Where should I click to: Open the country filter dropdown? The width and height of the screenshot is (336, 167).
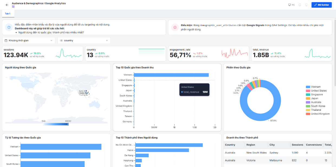click(x=84, y=40)
